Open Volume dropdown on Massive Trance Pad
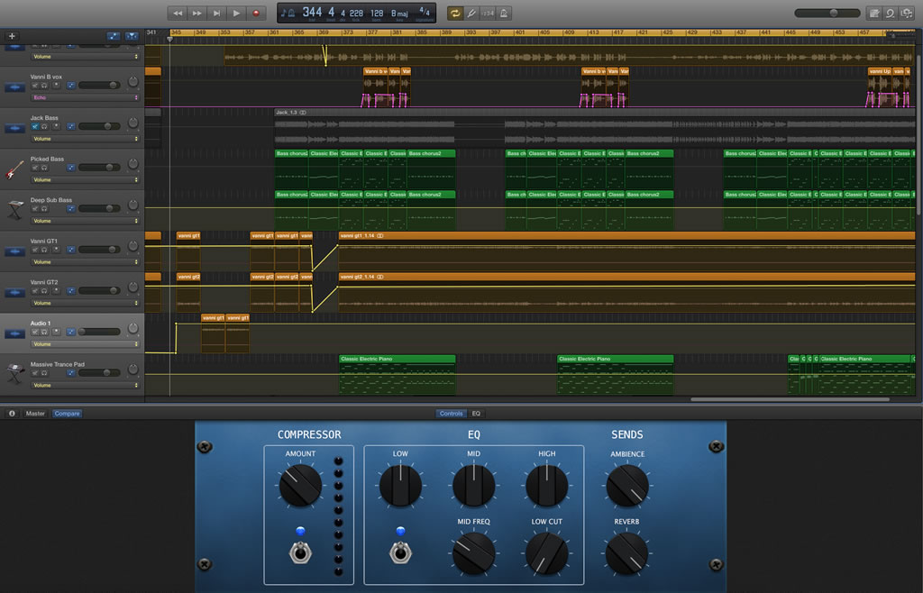 [85, 386]
